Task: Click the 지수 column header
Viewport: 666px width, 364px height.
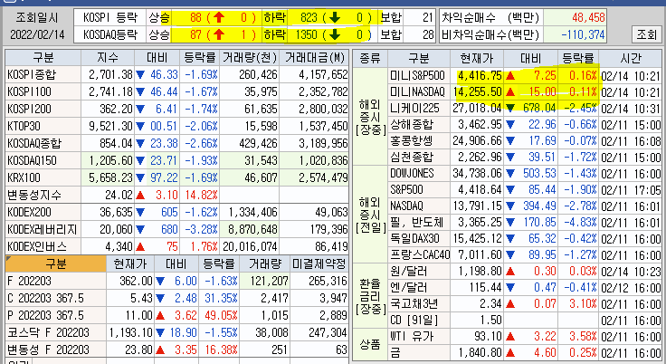Action: (x=108, y=57)
